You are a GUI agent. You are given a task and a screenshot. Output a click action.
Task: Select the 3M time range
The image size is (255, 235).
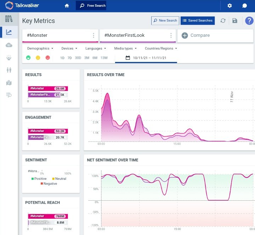tap(87, 58)
